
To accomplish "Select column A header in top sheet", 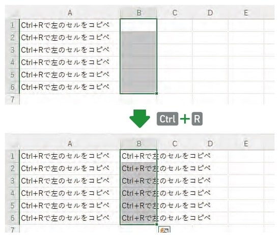I will (x=70, y=13).
